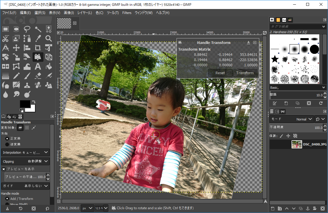
Task: Open the ファイル(F) menu
Action: click(9, 13)
